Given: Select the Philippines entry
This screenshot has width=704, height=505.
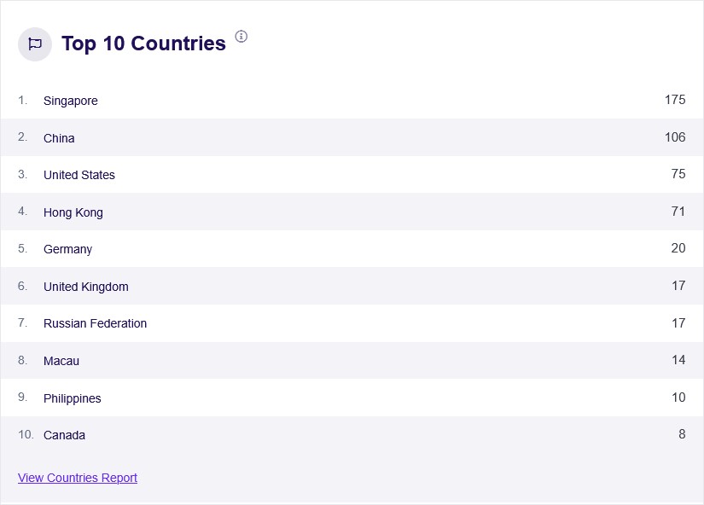Looking at the screenshot, I should 73,398.
